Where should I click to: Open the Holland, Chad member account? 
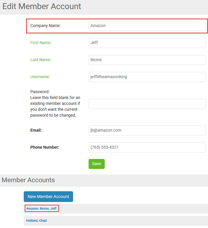pyautogui.click(x=36, y=221)
